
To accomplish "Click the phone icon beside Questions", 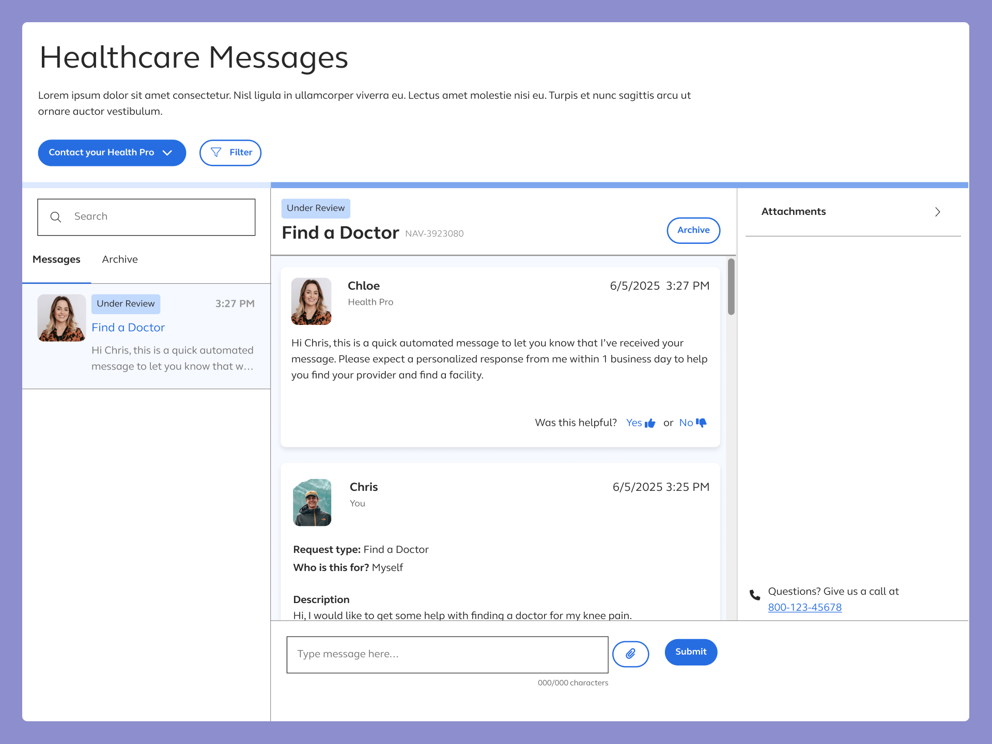I will [x=755, y=595].
